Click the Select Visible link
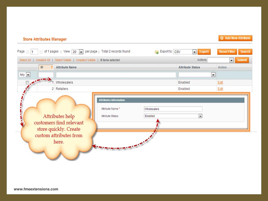The width and height of the screenshot is (268, 201). click(x=63, y=60)
